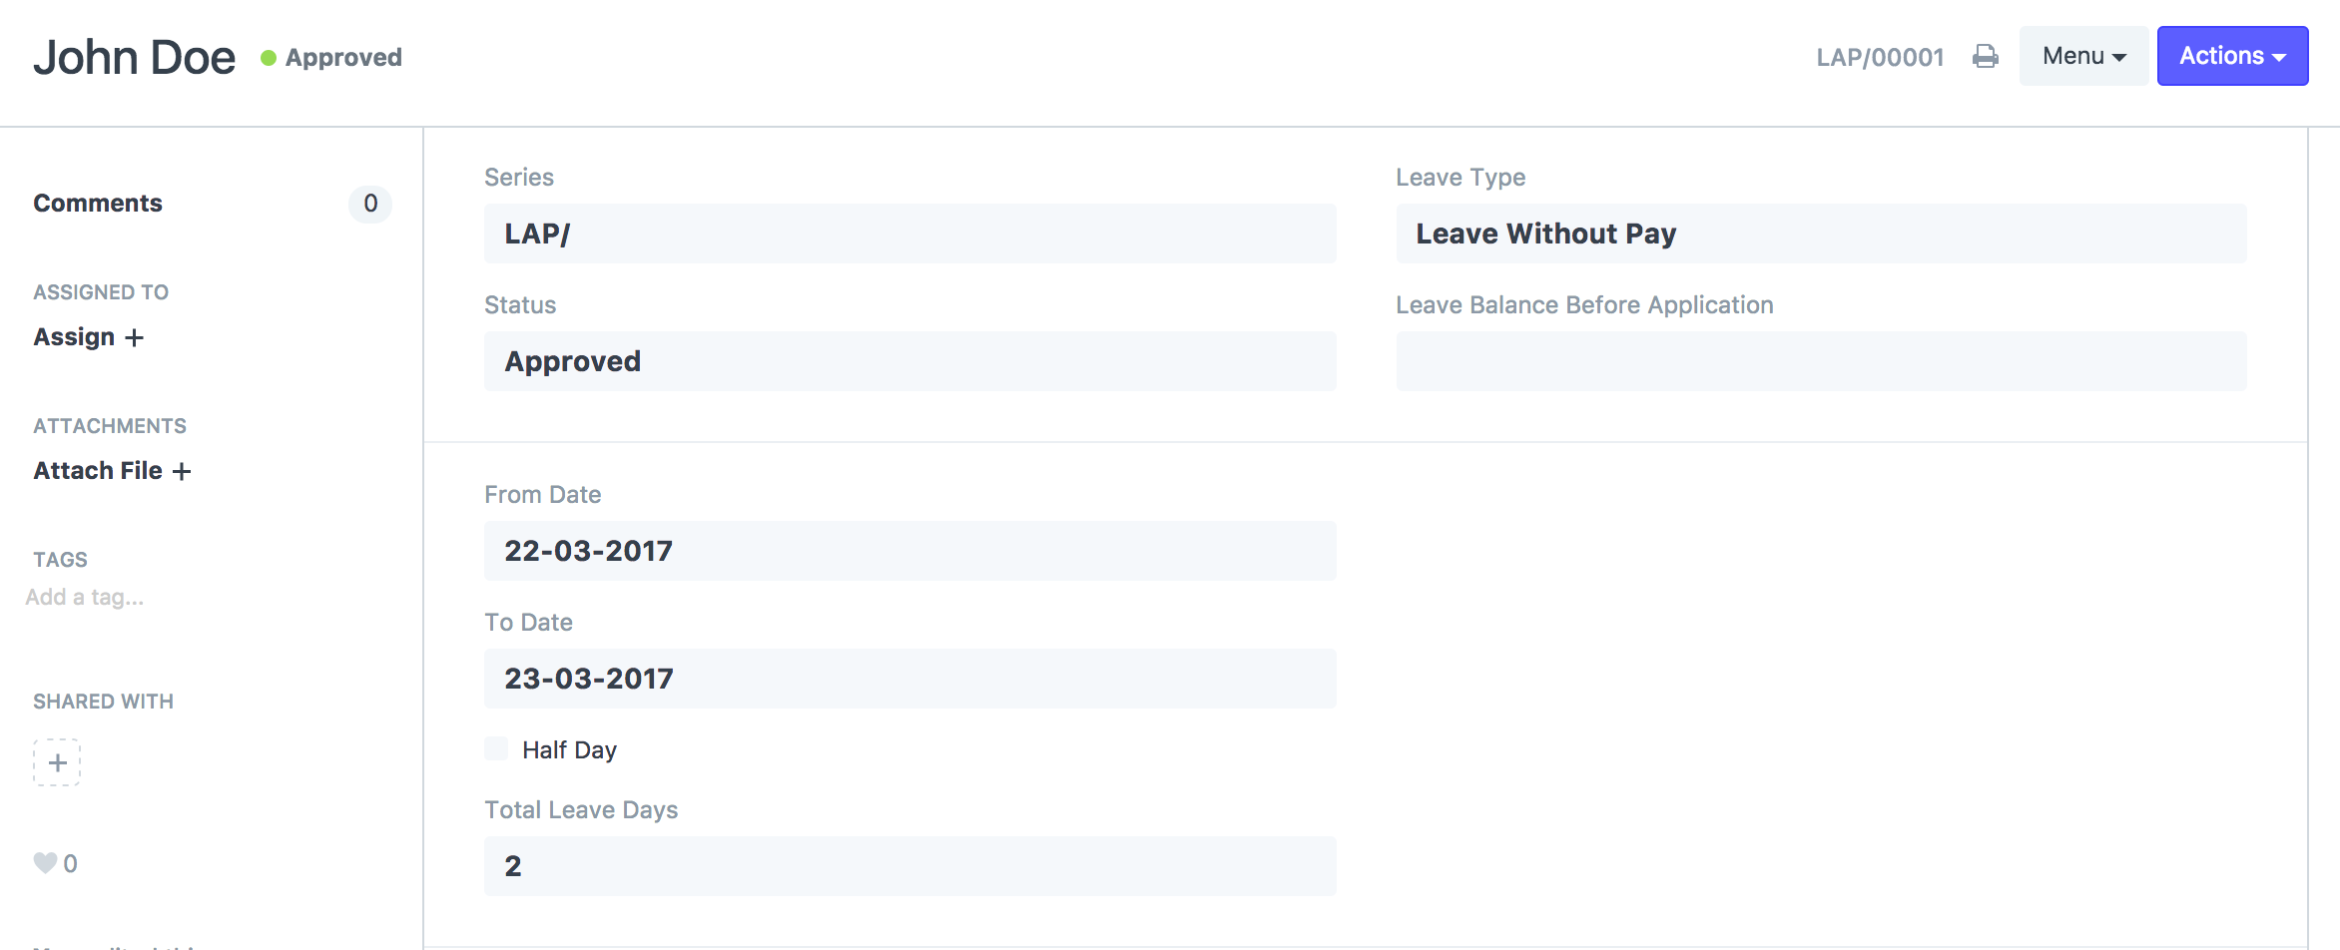Click the print icon next to LAP/00001

pyautogui.click(x=1985, y=57)
